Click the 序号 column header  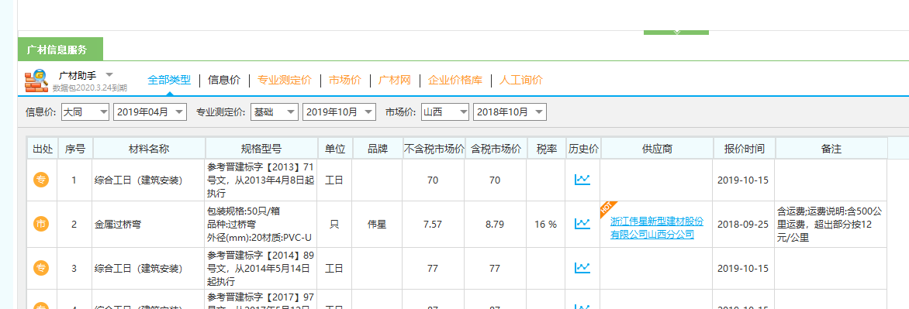coord(75,149)
